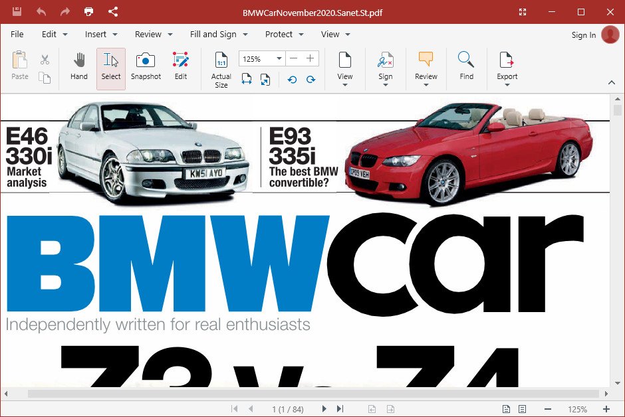Click vertical scrollbar down arrow
This screenshot has height=417, width=625.
(618, 383)
